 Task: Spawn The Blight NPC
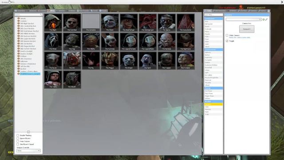(x=53, y=23)
